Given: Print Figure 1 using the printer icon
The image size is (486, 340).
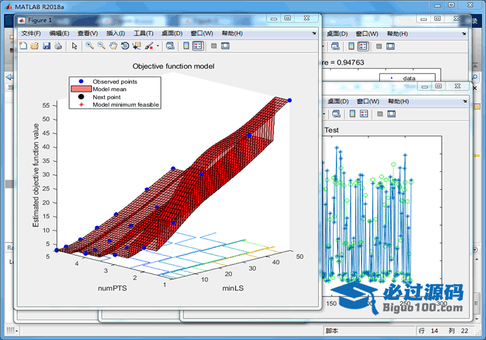Looking at the screenshot, I should tap(58, 46).
